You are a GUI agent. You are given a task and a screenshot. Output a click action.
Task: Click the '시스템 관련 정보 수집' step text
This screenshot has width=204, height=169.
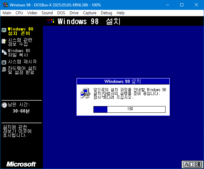point(20,42)
